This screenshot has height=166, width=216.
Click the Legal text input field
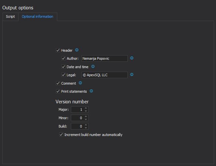(104, 75)
